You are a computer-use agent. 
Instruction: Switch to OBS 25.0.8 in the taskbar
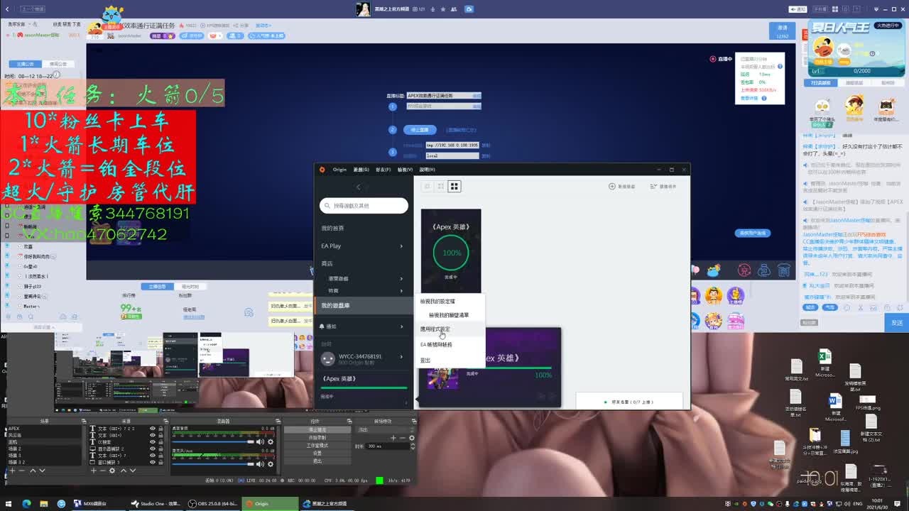coord(213,504)
